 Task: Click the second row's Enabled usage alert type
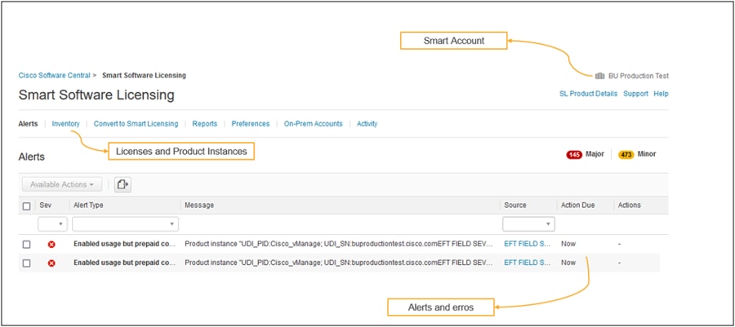click(x=124, y=263)
